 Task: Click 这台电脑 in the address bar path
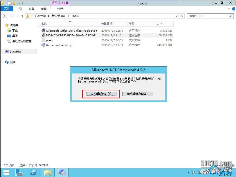[40, 16]
